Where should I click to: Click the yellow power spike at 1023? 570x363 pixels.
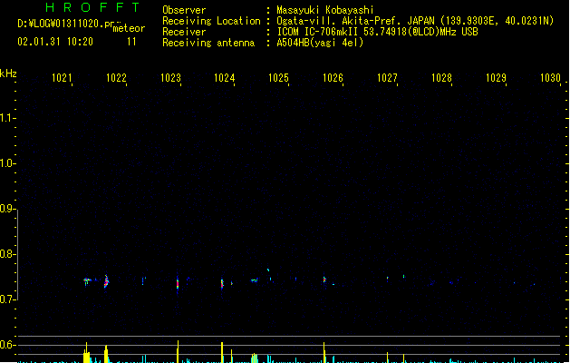178,352
